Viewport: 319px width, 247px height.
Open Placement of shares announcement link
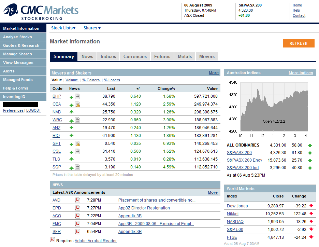[157, 200]
